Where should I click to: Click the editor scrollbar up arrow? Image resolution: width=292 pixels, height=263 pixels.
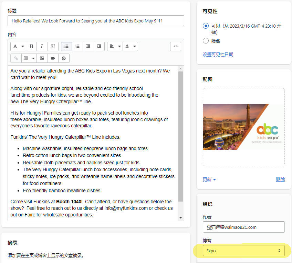point(180,69)
